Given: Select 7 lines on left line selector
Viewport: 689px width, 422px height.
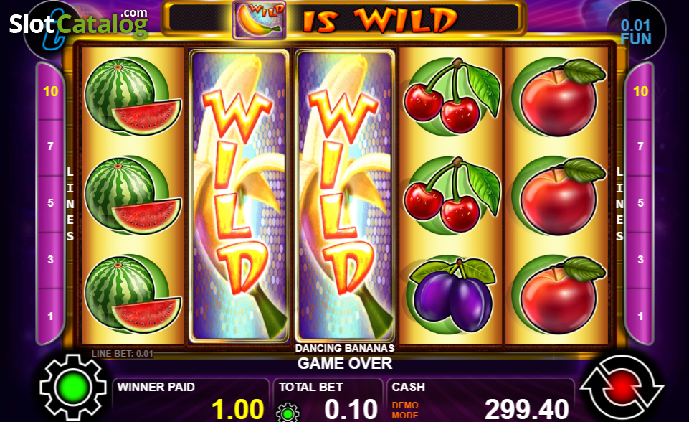Looking at the screenshot, I should click(x=50, y=146).
